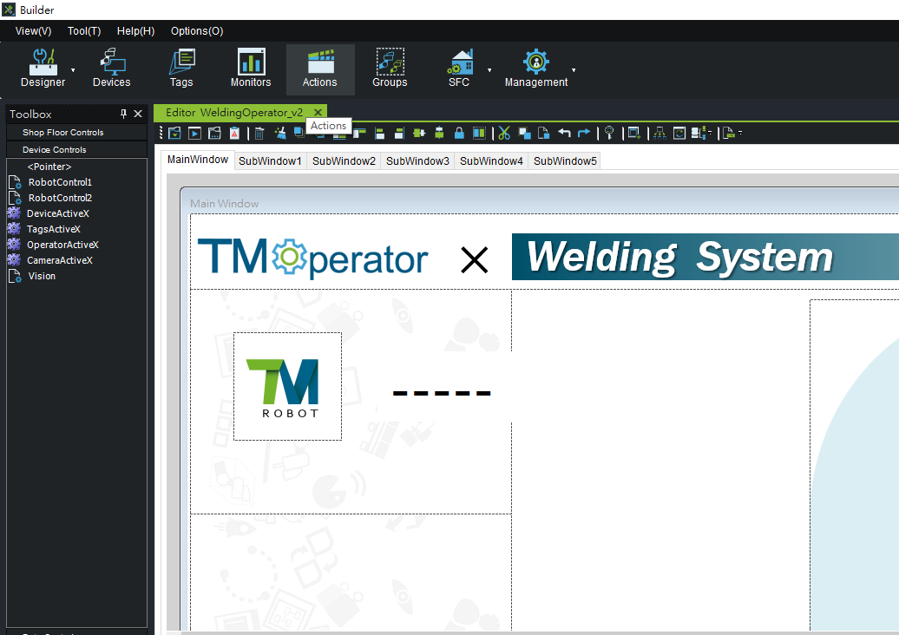This screenshot has width=899, height=635.
Task: Expand the Shop Floor Controls section
Action: 76,133
